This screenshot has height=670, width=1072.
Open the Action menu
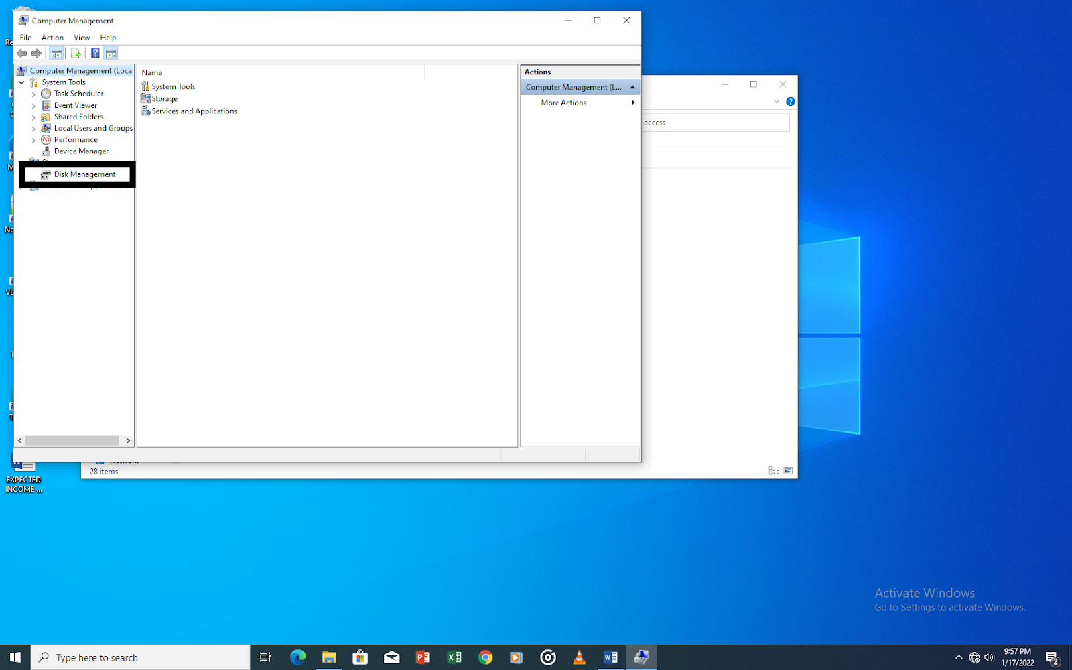tap(52, 38)
